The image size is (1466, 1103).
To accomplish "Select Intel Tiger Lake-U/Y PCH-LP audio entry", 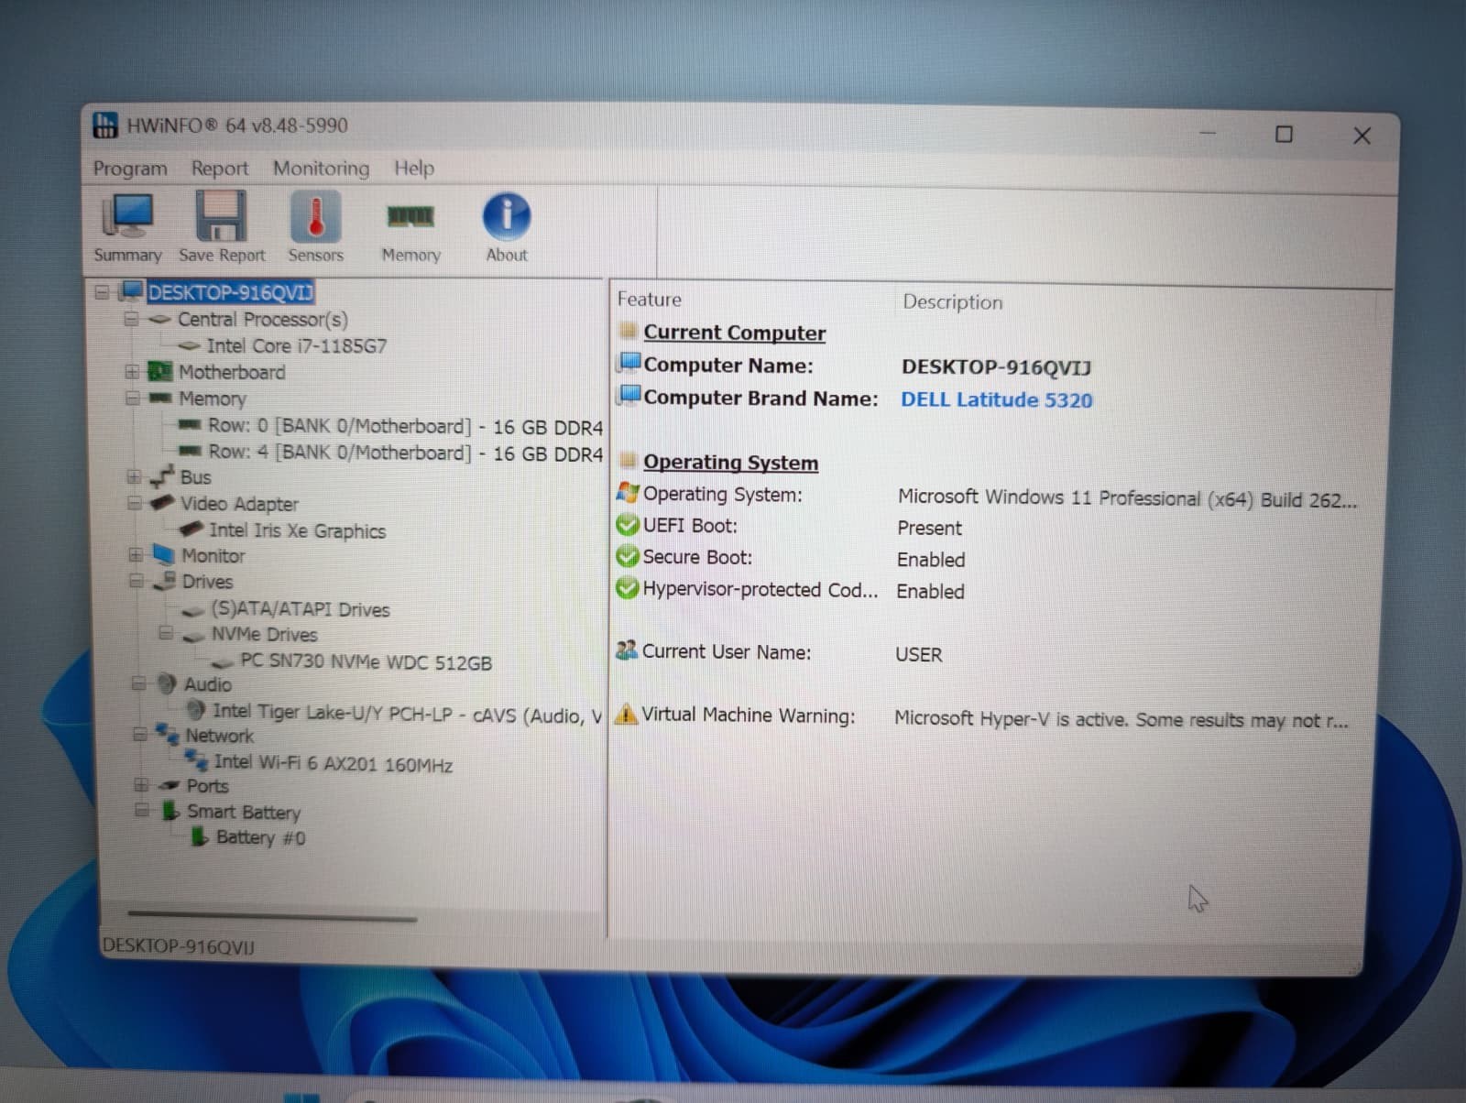I will tap(407, 714).
